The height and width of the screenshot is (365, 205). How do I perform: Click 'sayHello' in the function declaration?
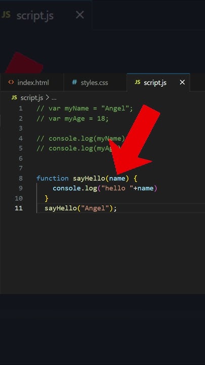click(x=89, y=178)
